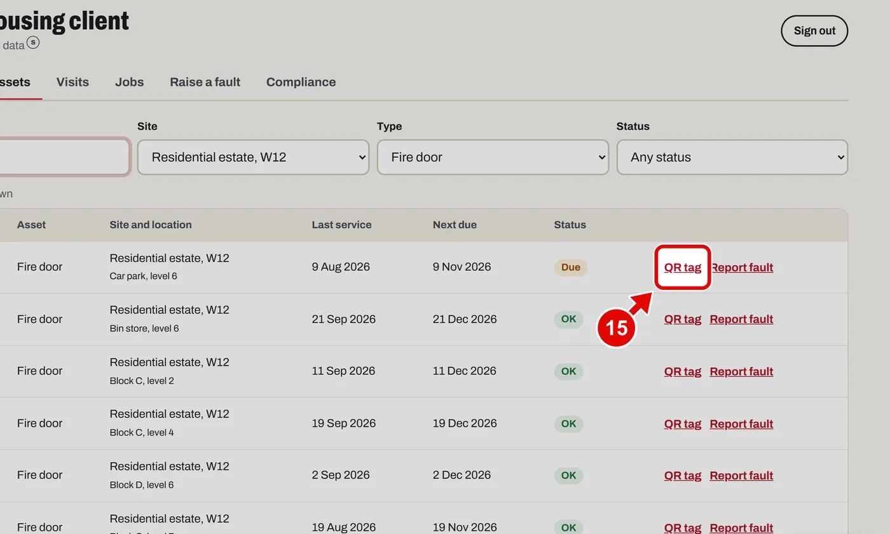Open QR tag for Car park, level 6
This screenshot has height=534, width=890.
click(x=683, y=267)
